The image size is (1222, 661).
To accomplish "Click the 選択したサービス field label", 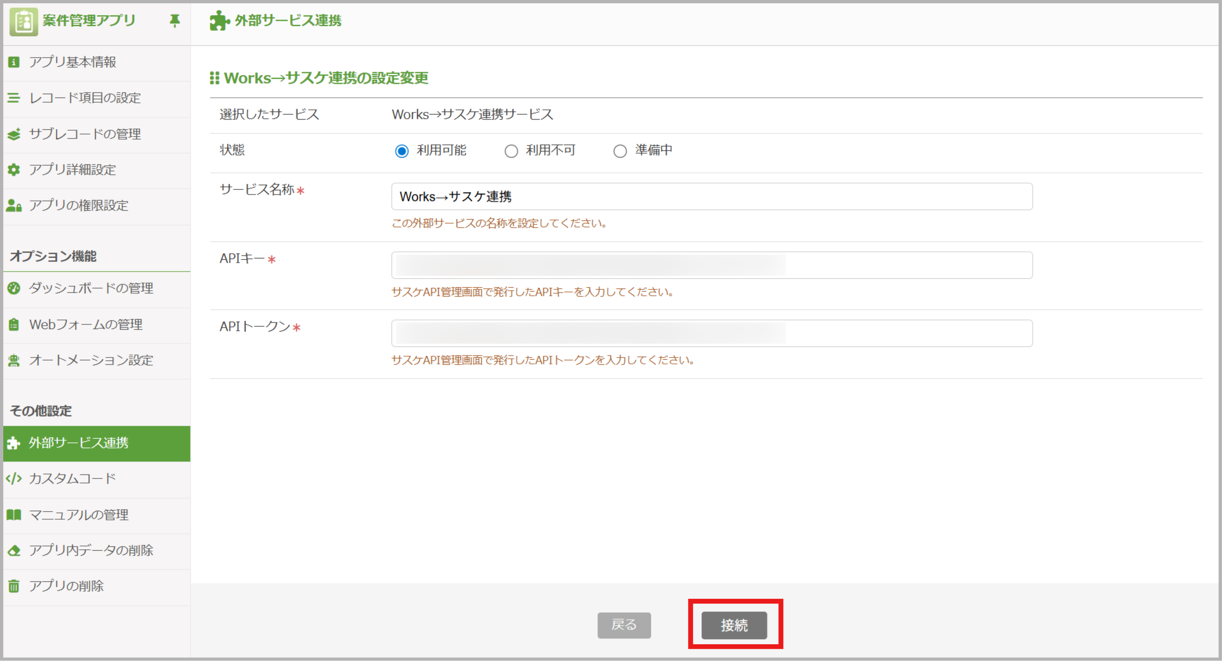I will point(269,114).
